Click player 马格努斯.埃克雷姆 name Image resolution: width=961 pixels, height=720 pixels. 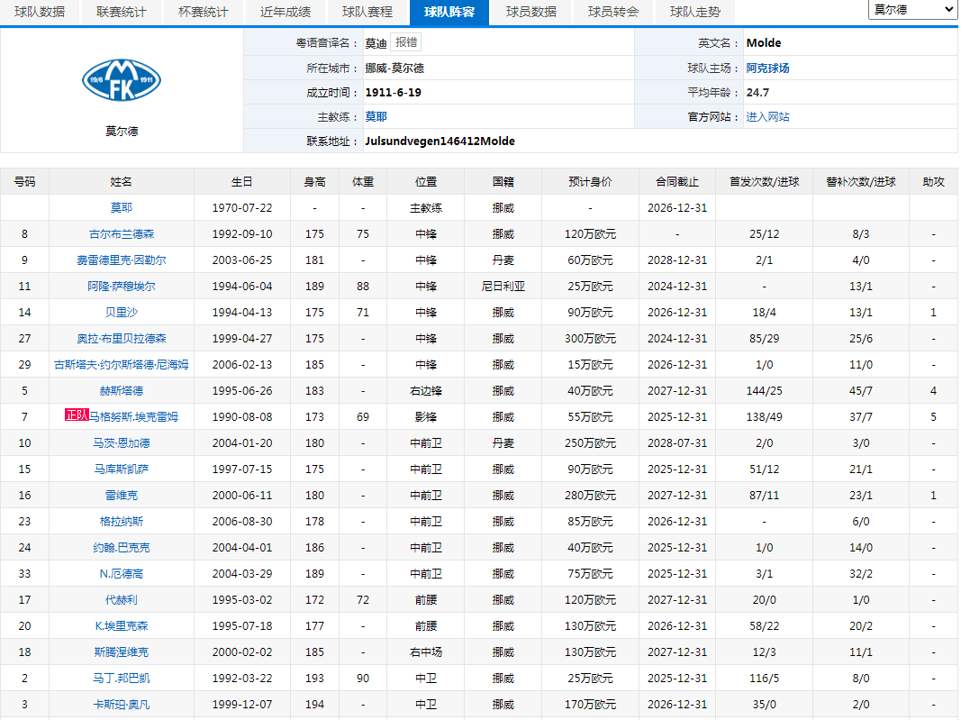pos(133,416)
